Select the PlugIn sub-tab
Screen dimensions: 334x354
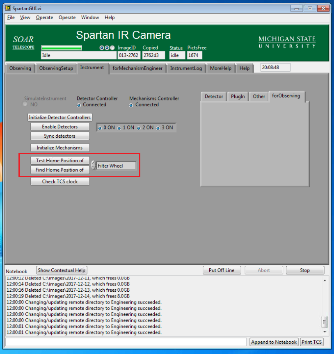coord(238,97)
